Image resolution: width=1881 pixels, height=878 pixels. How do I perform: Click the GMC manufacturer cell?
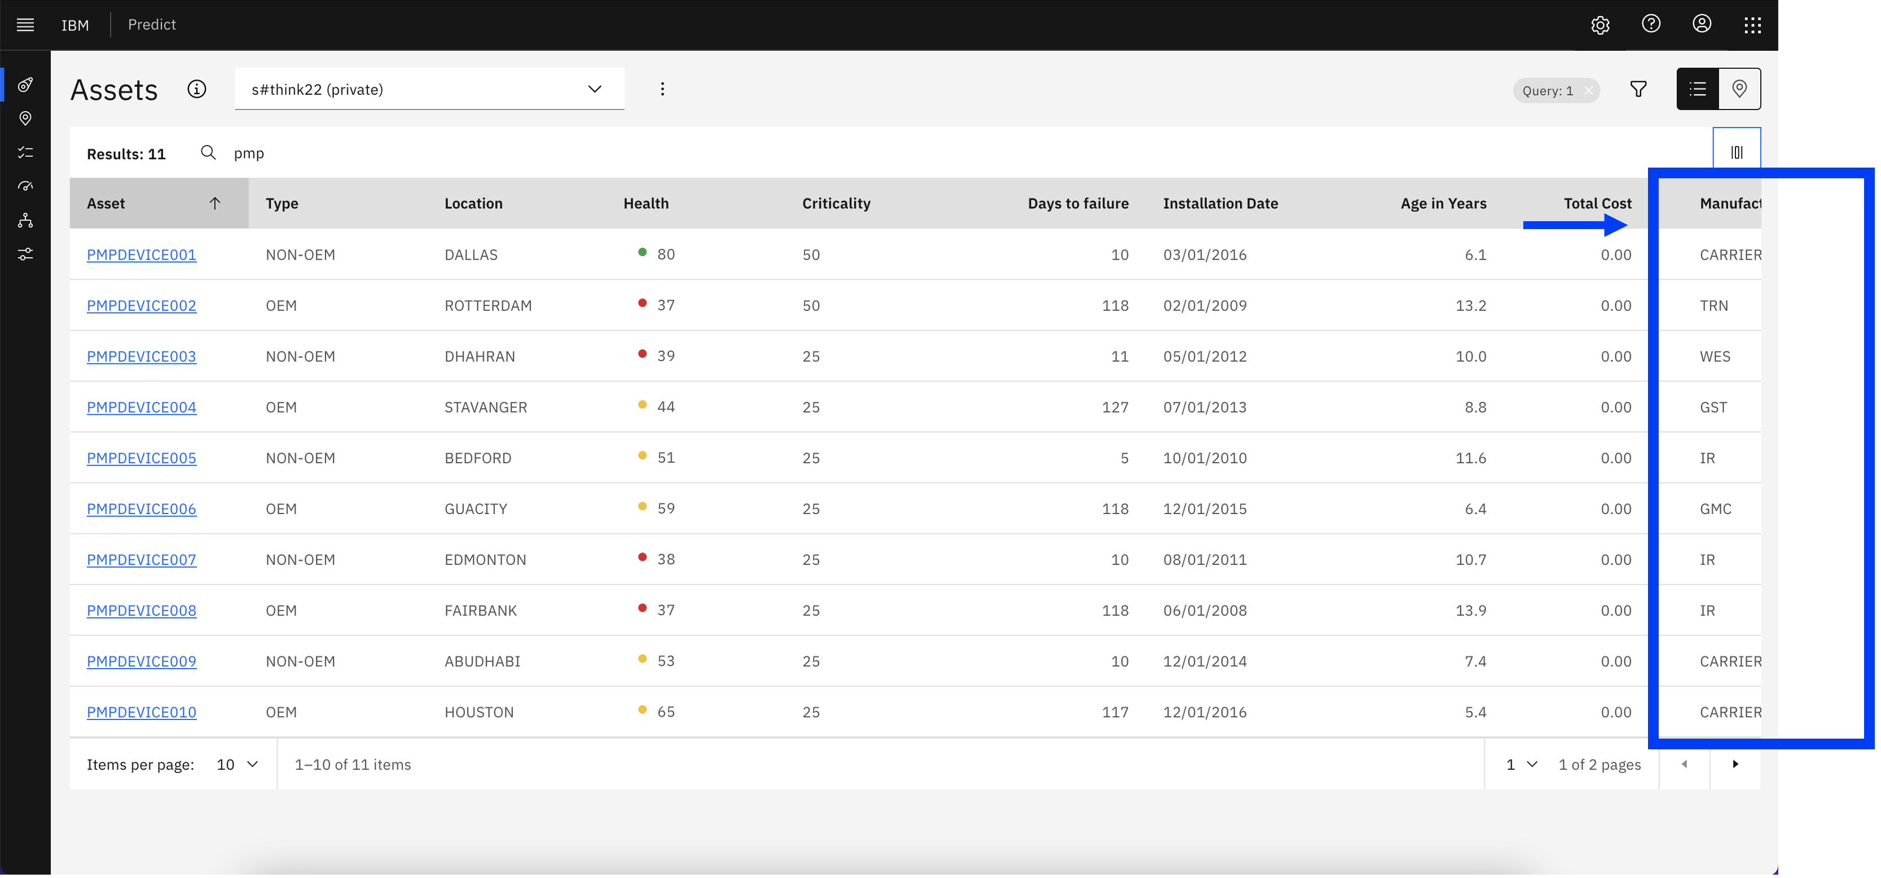[x=1715, y=508]
